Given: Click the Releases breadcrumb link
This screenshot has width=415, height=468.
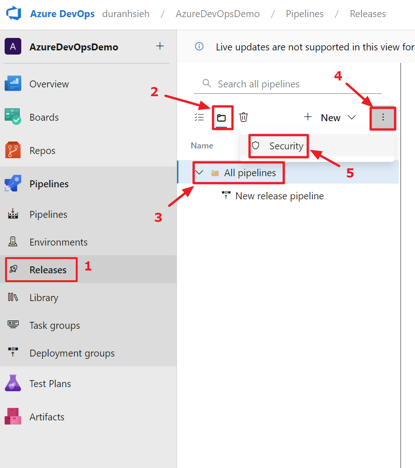Looking at the screenshot, I should [367, 14].
